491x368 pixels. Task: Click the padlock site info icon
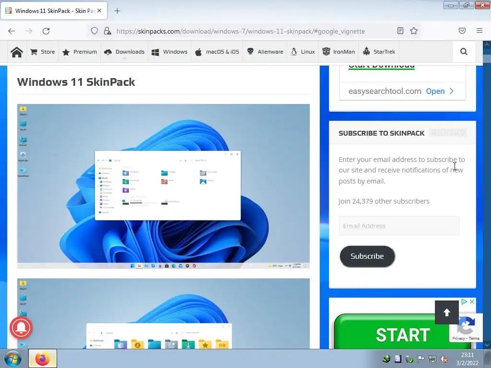point(107,31)
